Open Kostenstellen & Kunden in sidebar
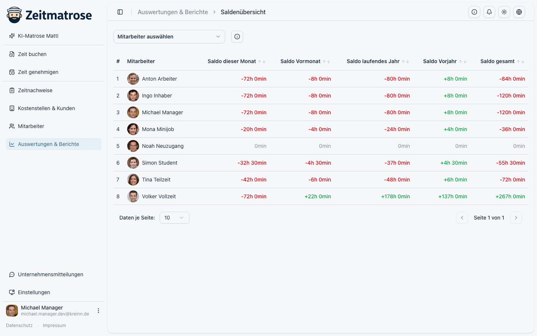 [x=54, y=108]
